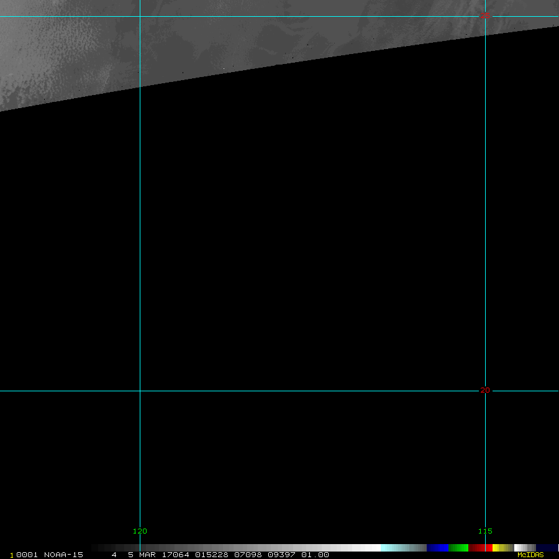The height and width of the screenshot is (559, 559).
Task: Click intersection of 115 longitude and 20 latitude lines
Action: pyautogui.click(x=485, y=391)
